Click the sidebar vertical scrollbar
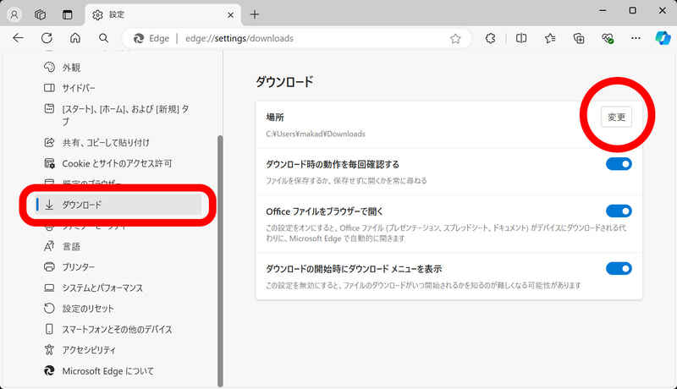Viewport: 677px width, 389px height. (x=220, y=261)
